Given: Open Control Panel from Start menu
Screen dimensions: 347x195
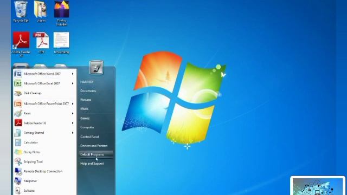Looking at the screenshot, I should [x=89, y=137].
